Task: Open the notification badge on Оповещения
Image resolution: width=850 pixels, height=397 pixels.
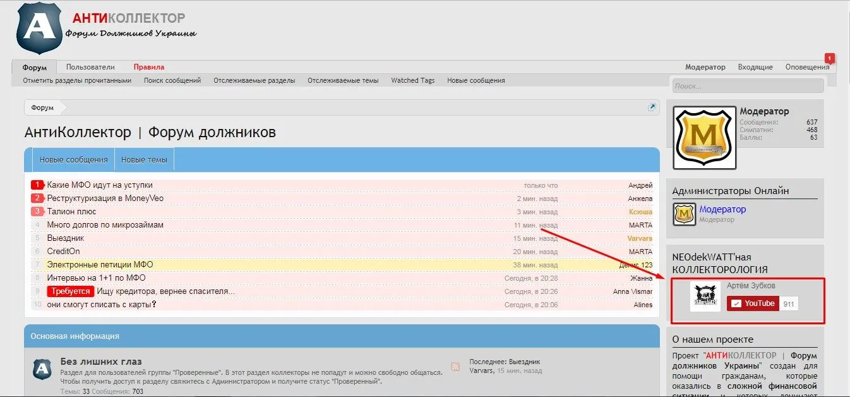Action: point(829,58)
